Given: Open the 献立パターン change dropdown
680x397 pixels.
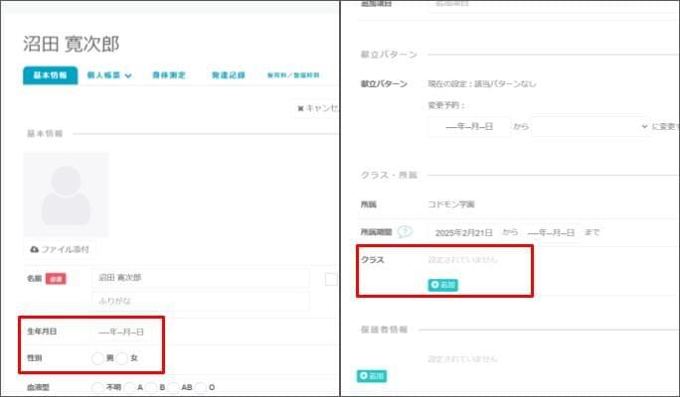Looking at the screenshot, I should click(590, 127).
